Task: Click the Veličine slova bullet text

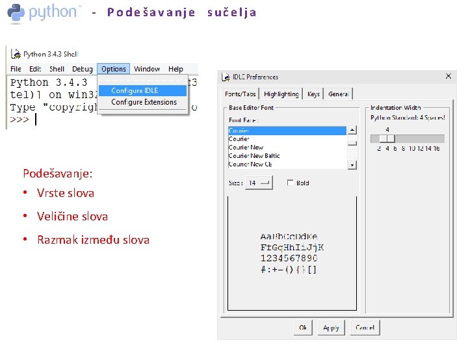Action: (72, 216)
